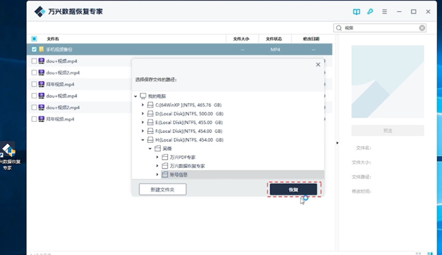Expand the E:[Local Disk] drive node
Viewport: 442px width, 255px height.
142,123
